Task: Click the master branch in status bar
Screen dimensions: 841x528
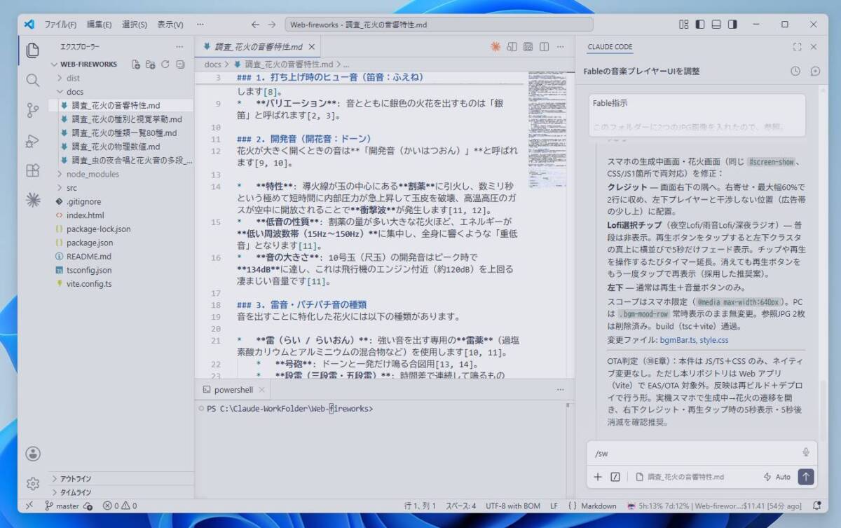Action: 62,506
